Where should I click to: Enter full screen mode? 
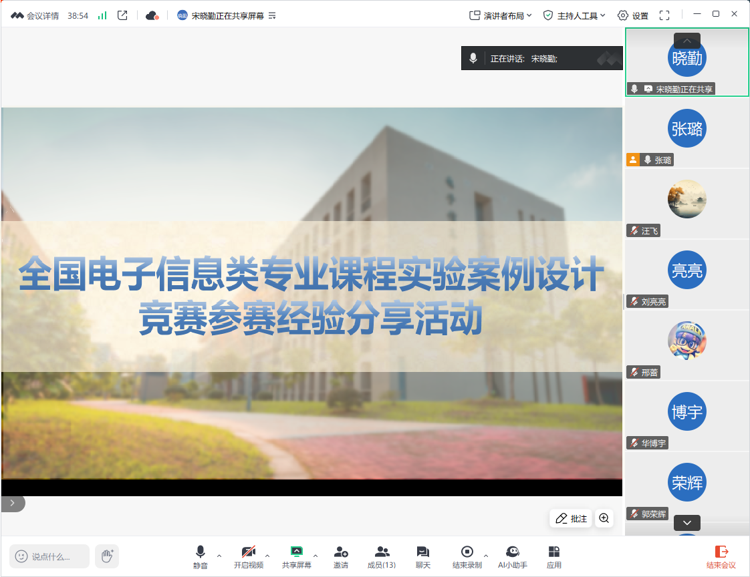click(x=664, y=15)
